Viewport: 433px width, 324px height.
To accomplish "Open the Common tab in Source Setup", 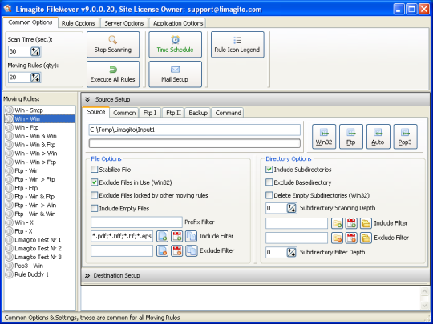I will click(124, 113).
